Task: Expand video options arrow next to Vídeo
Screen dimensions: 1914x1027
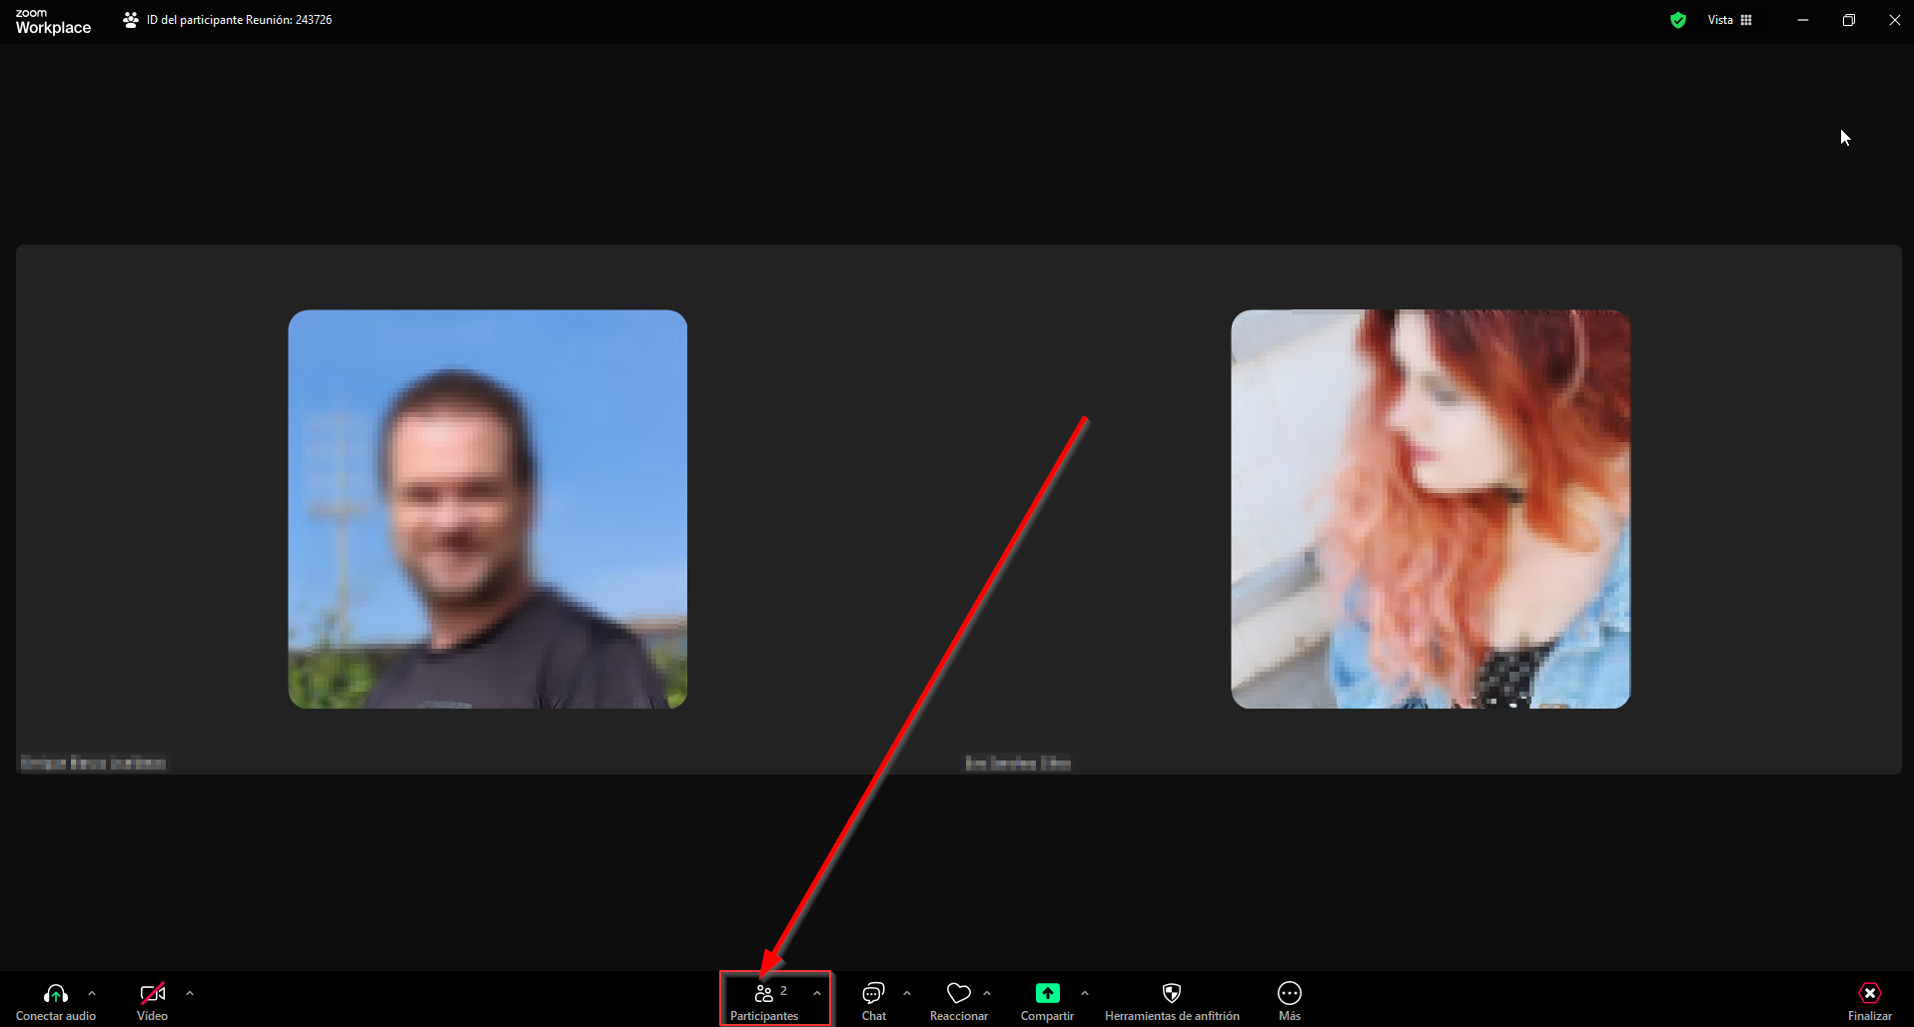Action: [x=190, y=993]
